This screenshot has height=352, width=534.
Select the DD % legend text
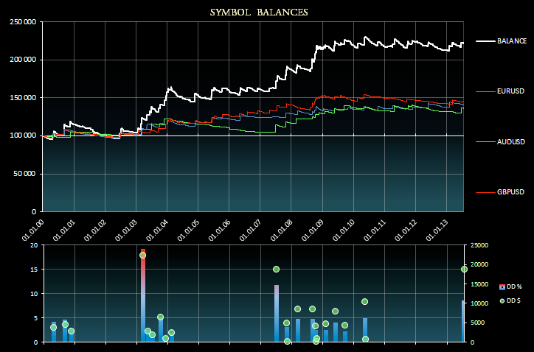pyautogui.click(x=514, y=286)
